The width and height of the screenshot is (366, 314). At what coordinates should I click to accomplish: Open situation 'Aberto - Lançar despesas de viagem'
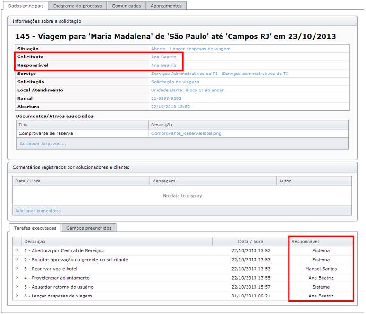(190, 49)
